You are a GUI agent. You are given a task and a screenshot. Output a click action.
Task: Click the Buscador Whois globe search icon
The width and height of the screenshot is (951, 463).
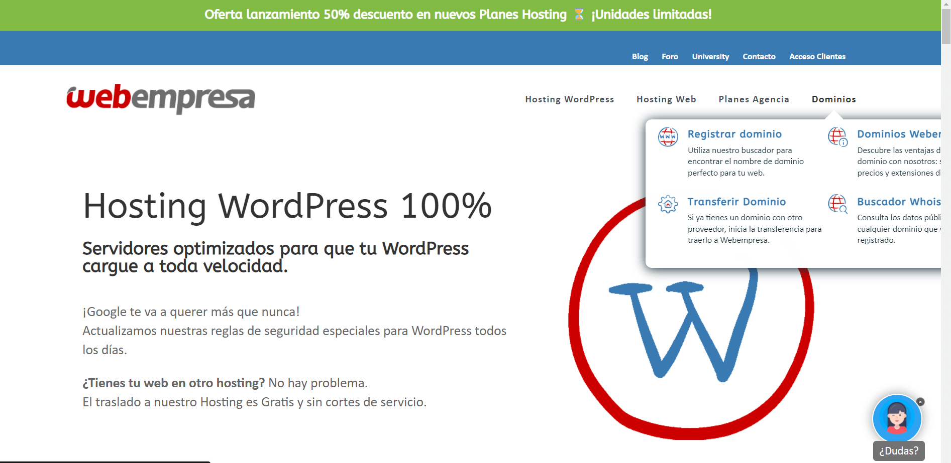pyautogui.click(x=837, y=204)
